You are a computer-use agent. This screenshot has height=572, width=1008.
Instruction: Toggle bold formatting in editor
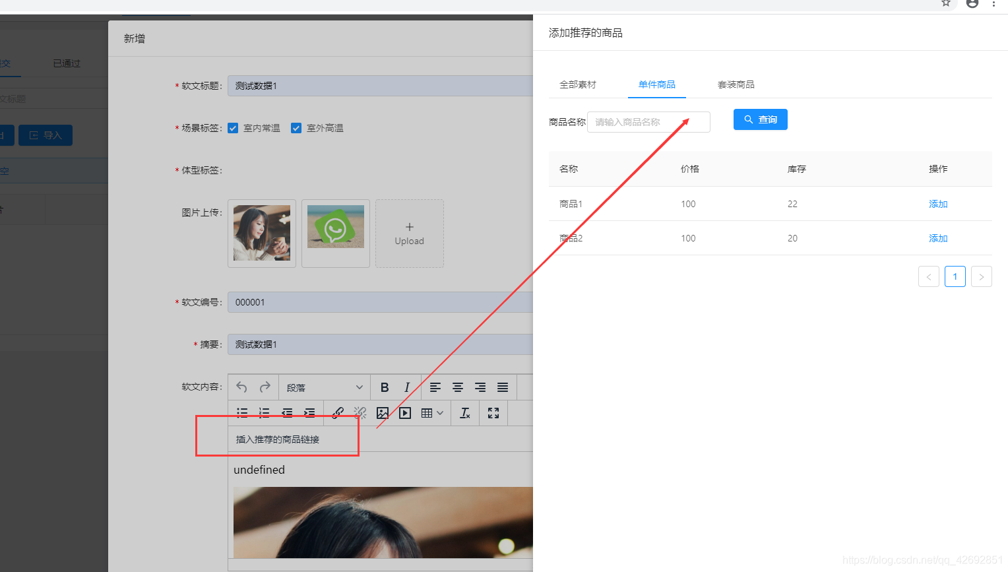click(385, 387)
